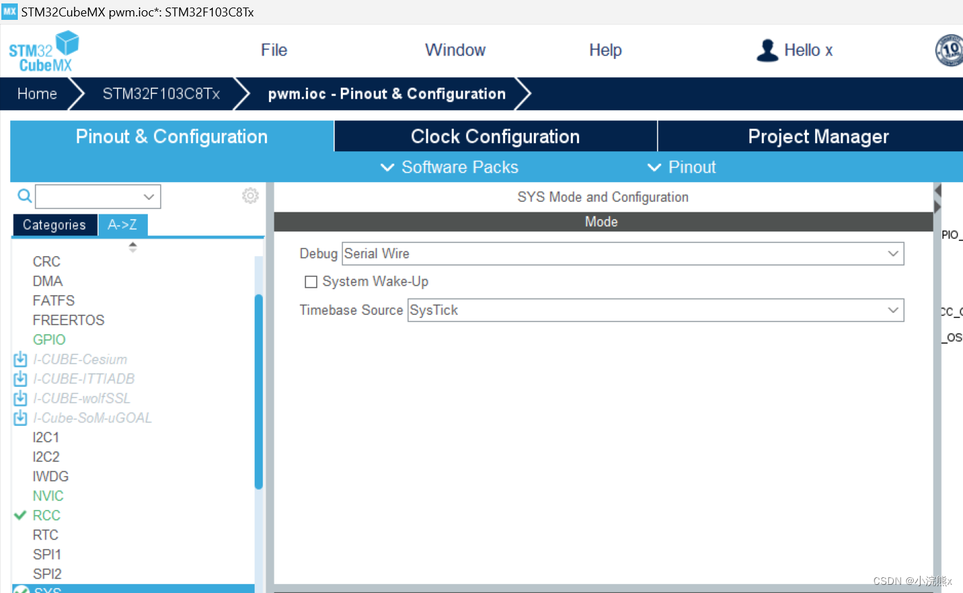Select SPI1 in the peripheral list
963x593 pixels.
(47, 554)
